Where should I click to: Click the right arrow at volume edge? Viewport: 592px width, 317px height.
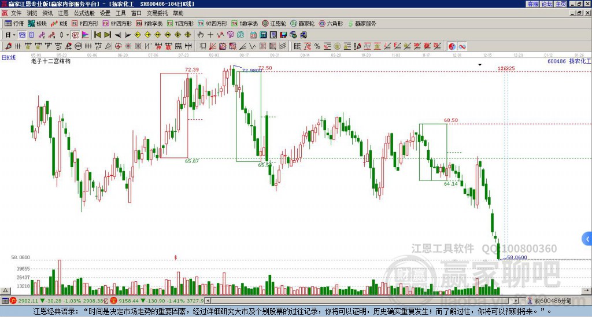point(586,290)
